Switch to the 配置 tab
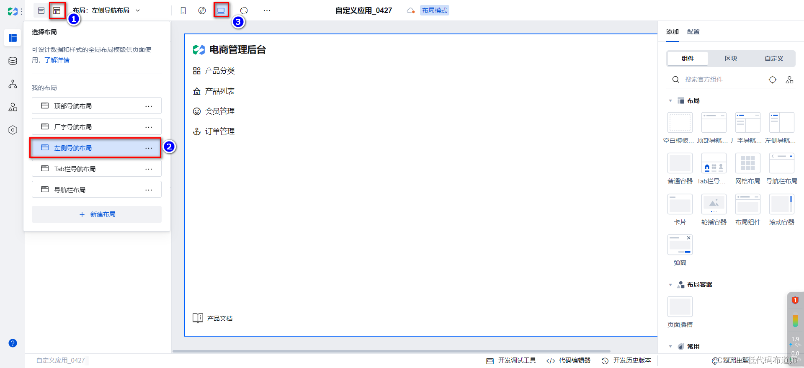 pos(693,32)
